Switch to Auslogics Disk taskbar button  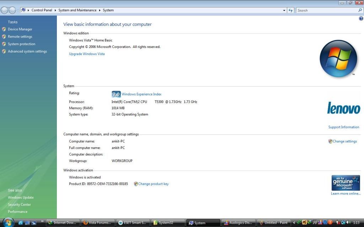(x=238, y=223)
